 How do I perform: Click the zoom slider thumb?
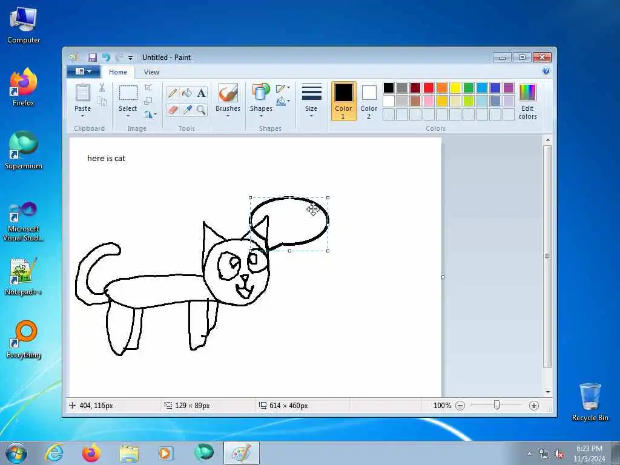pyautogui.click(x=497, y=405)
